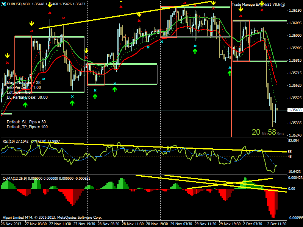Viewport: 303px width, 227px height.
Task: Click the 2 Dec 11:30 time label
Action: (277, 224)
